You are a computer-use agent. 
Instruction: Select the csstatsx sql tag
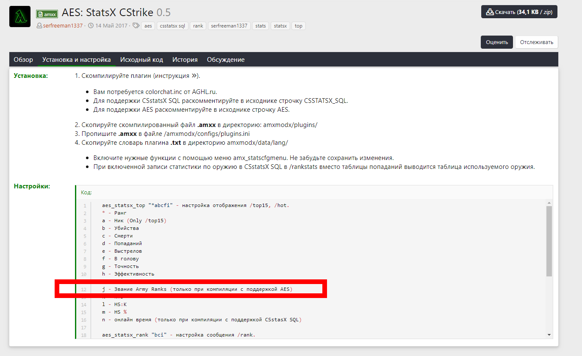(x=172, y=26)
